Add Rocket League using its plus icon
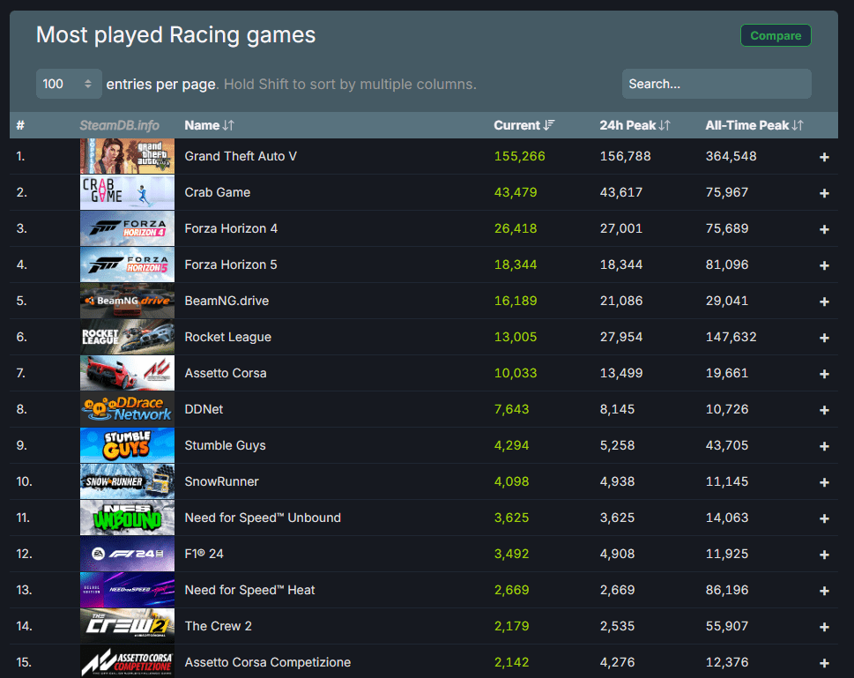Image resolution: width=854 pixels, height=678 pixels. (x=824, y=338)
